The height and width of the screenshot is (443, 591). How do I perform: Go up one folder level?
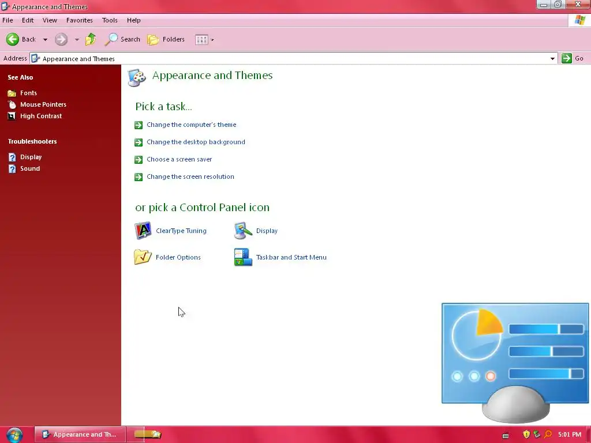click(x=91, y=39)
